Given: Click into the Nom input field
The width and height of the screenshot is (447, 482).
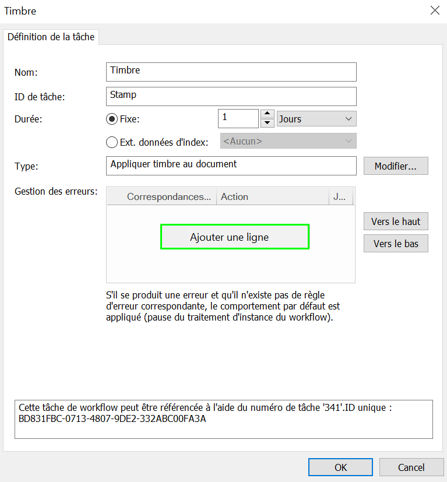Looking at the screenshot, I should point(231,72).
